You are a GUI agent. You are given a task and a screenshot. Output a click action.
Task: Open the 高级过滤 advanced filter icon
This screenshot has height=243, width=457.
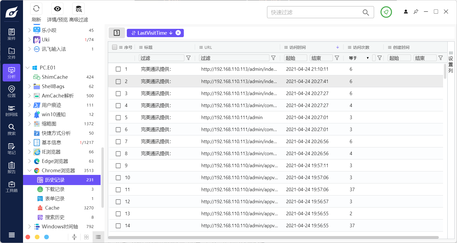[x=78, y=9]
